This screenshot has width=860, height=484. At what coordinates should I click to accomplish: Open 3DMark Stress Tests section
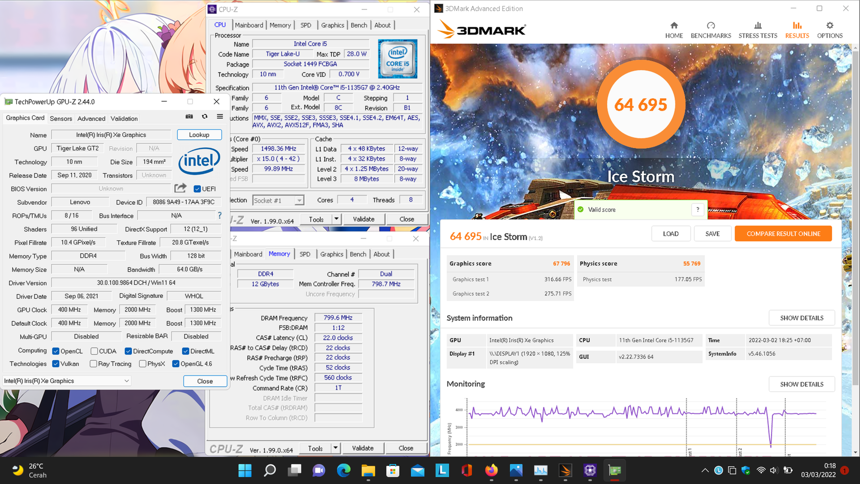click(x=758, y=30)
